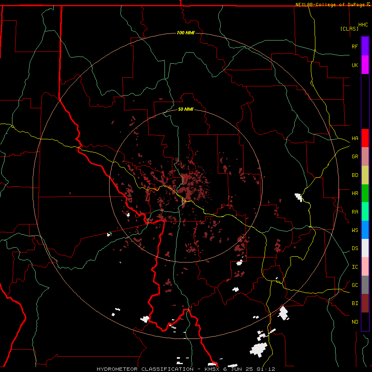
Task: Click the WS blue legend color swatch
Action: coord(365,230)
